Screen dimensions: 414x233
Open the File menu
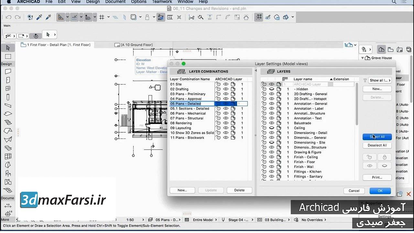[x=49, y=2]
